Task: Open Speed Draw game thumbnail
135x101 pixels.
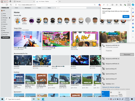Action: tap(85, 39)
